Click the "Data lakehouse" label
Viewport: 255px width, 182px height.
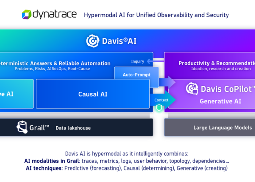(73, 128)
